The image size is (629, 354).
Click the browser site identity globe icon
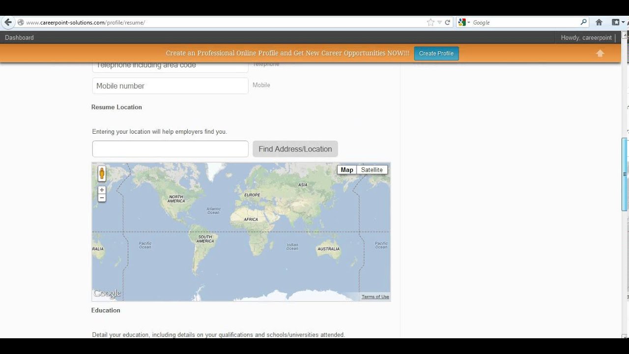21,22
